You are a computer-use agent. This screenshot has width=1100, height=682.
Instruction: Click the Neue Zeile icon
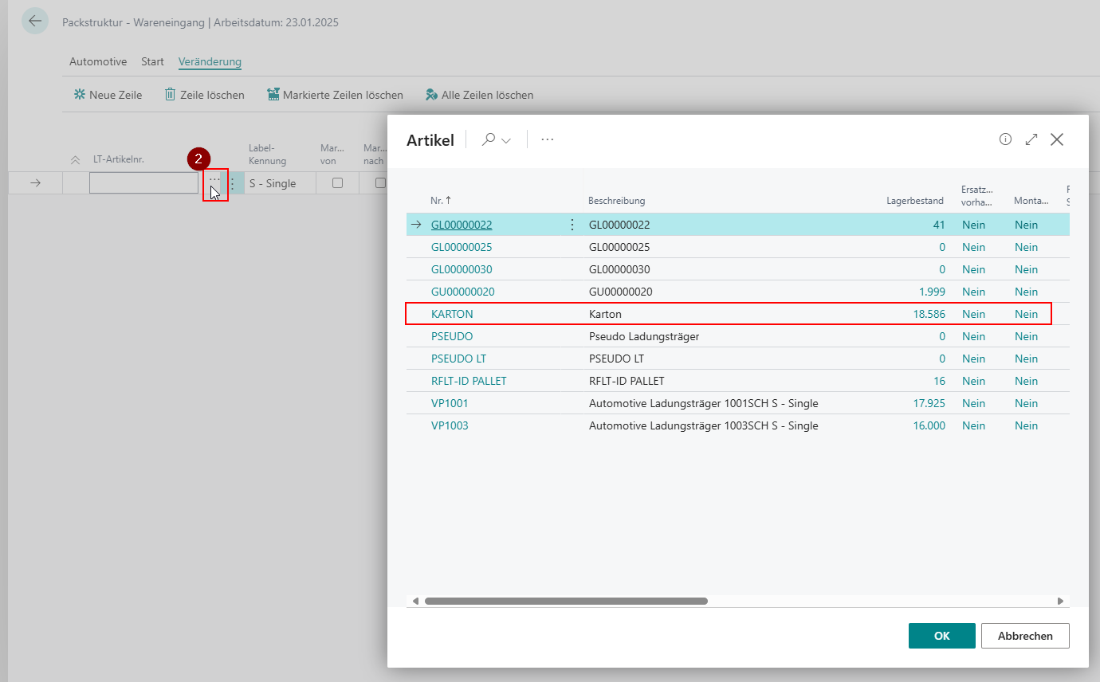[x=79, y=95]
